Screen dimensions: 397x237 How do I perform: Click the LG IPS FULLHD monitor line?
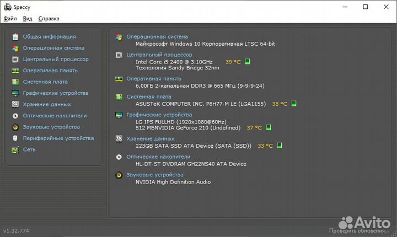(181, 122)
